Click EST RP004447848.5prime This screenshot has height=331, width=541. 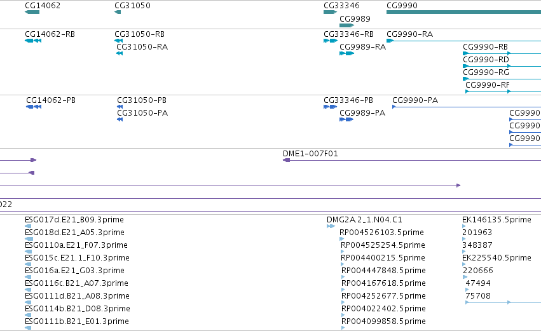tap(384, 271)
